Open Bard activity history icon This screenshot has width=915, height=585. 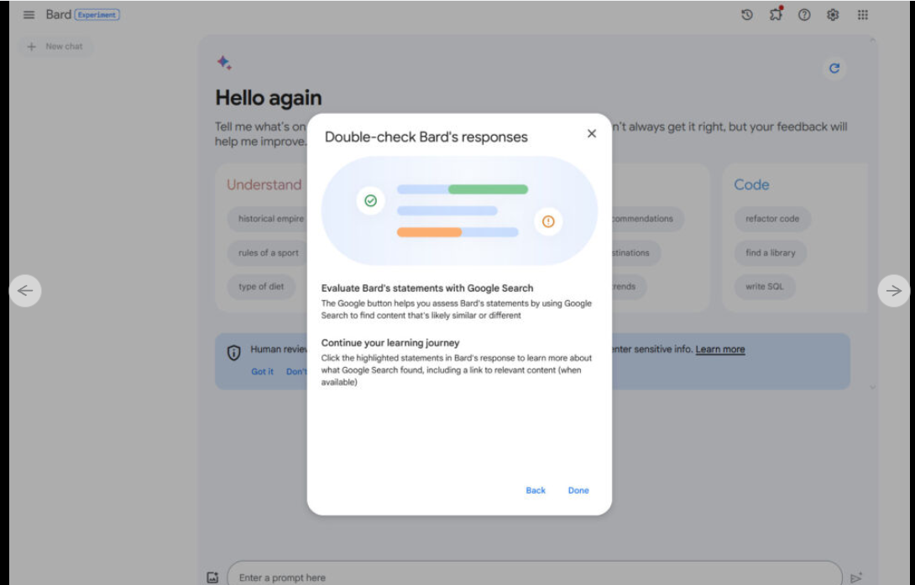coord(747,15)
